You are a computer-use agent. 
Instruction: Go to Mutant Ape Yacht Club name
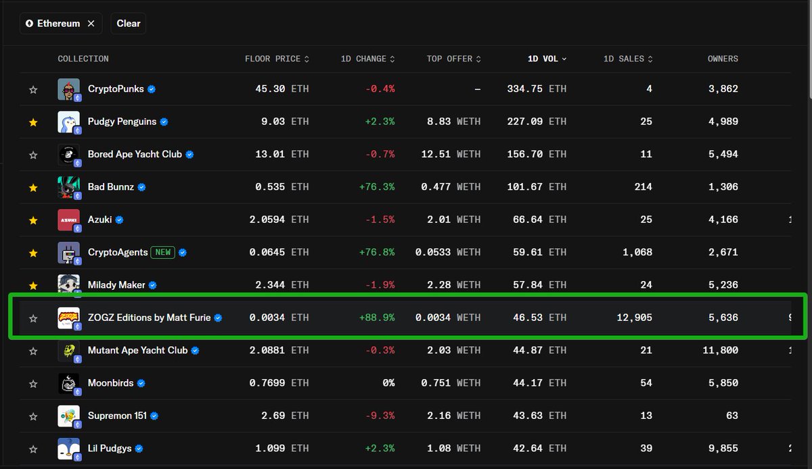pos(137,350)
